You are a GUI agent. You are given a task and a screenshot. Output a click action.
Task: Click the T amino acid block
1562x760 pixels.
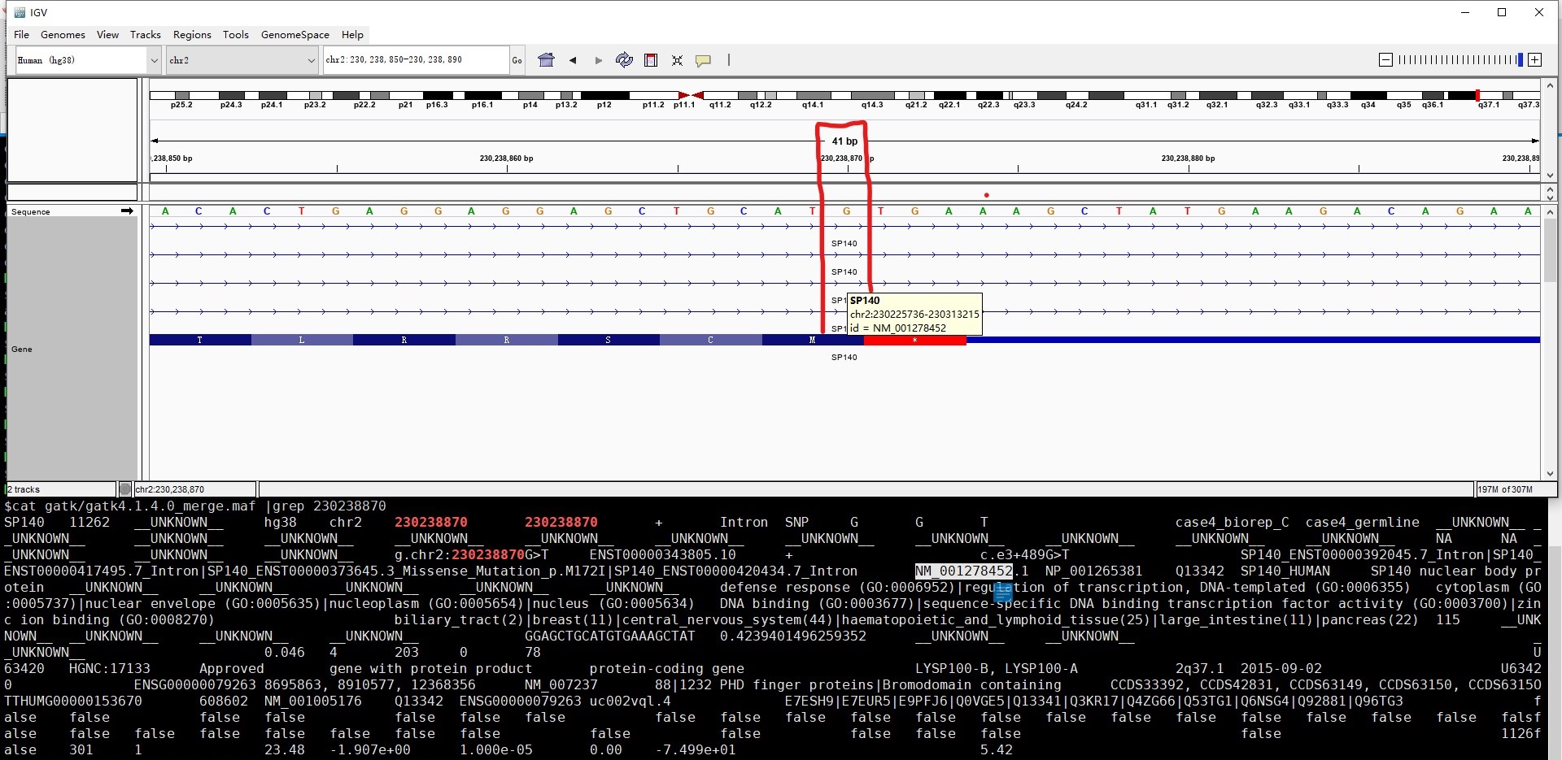(199, 341)
